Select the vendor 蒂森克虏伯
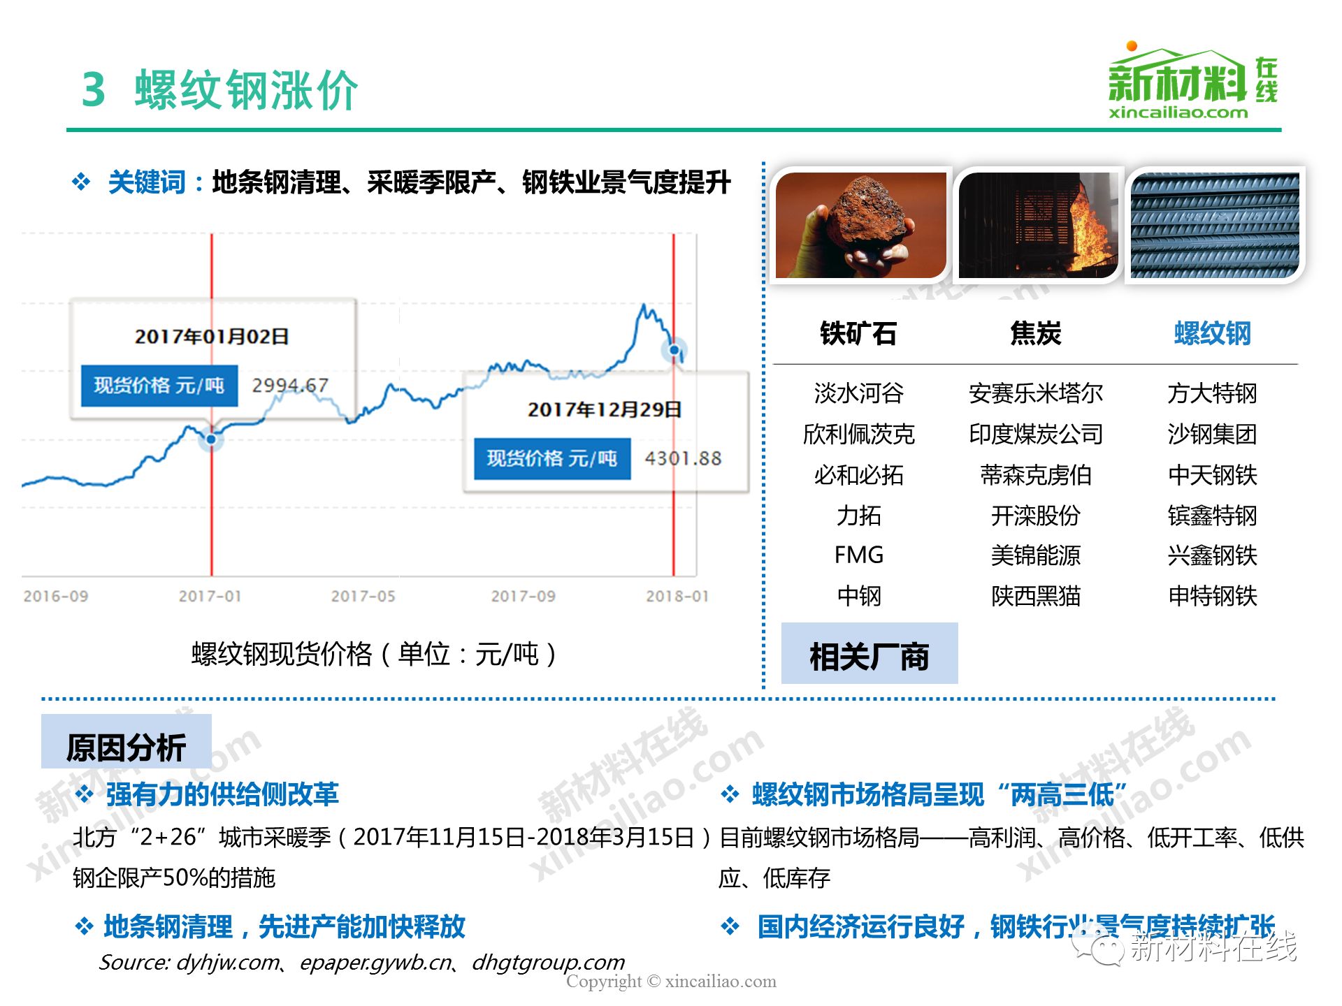The image size is (1342, 1006). coord(1036,475)
